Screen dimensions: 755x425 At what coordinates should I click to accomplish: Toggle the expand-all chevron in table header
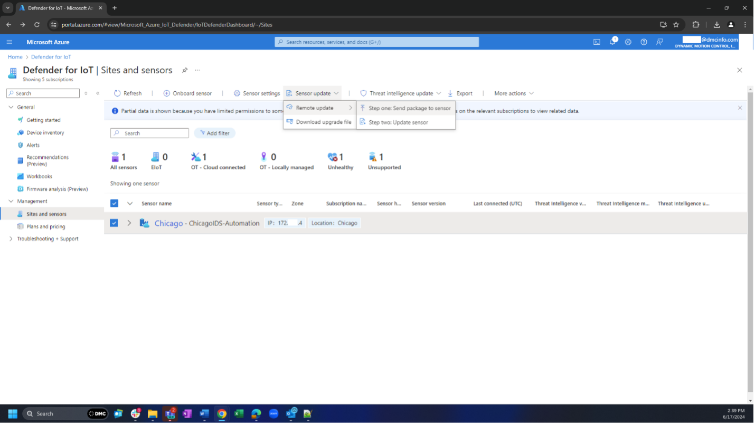click(130, 204)
